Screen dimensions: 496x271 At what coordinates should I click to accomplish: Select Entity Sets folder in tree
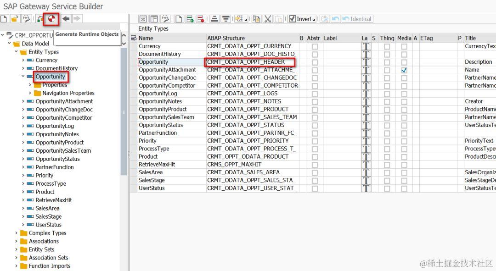point(41,249)
